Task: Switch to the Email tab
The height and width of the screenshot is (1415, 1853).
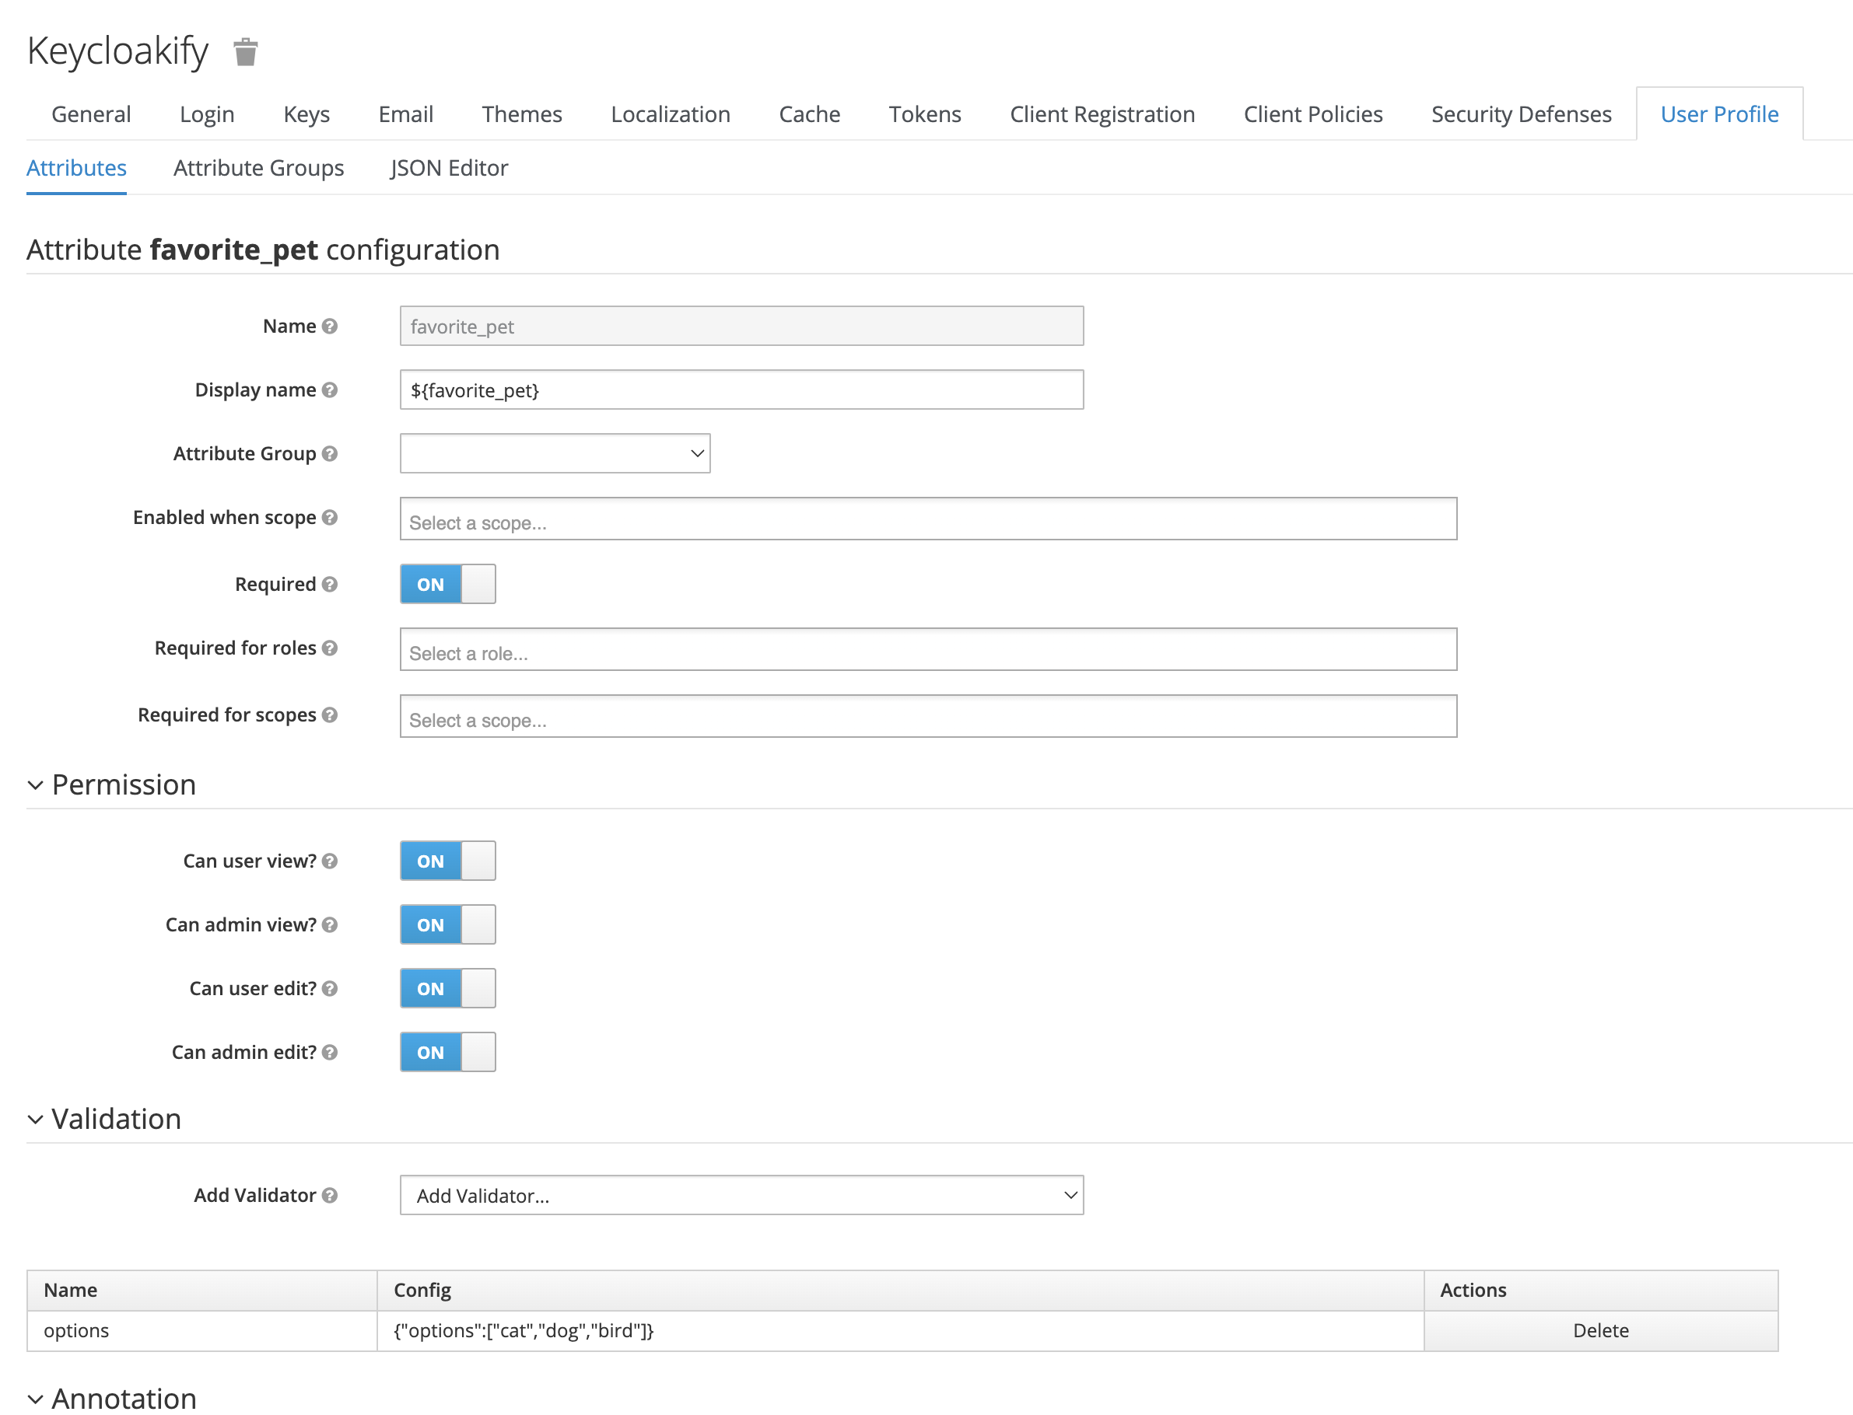Action: tap(406, 114)
